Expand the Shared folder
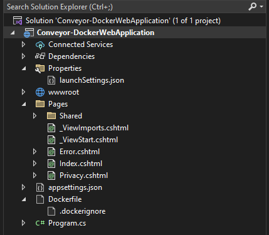 [34, 116]
